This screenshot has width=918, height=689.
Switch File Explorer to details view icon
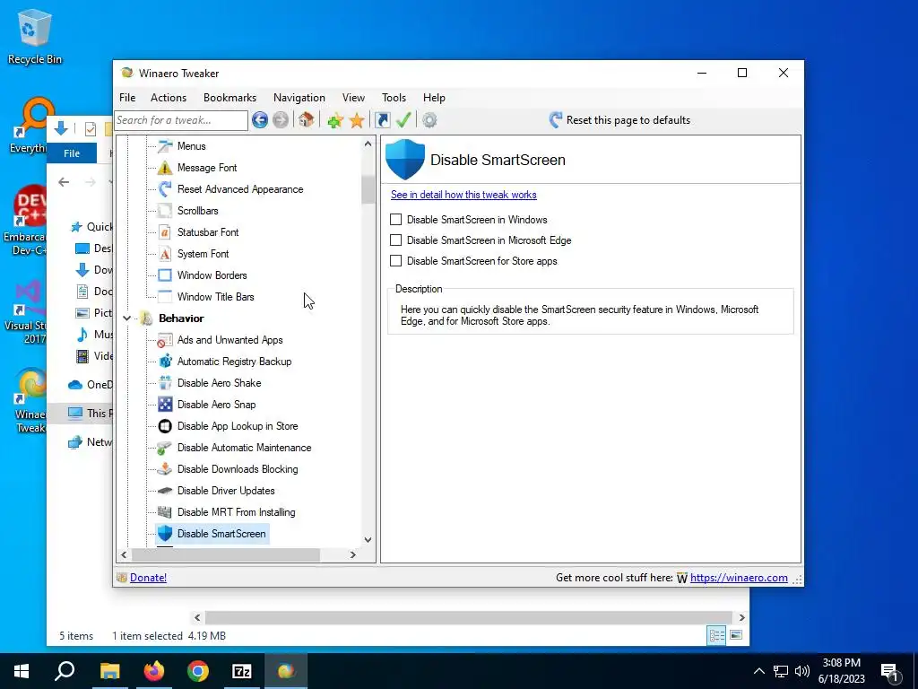click(x=716, y=635)
